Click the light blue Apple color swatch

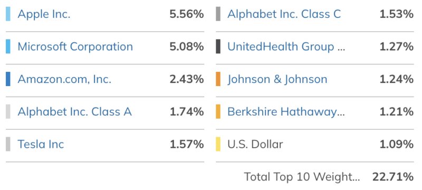pyautogui.click(x=8, y=14)
